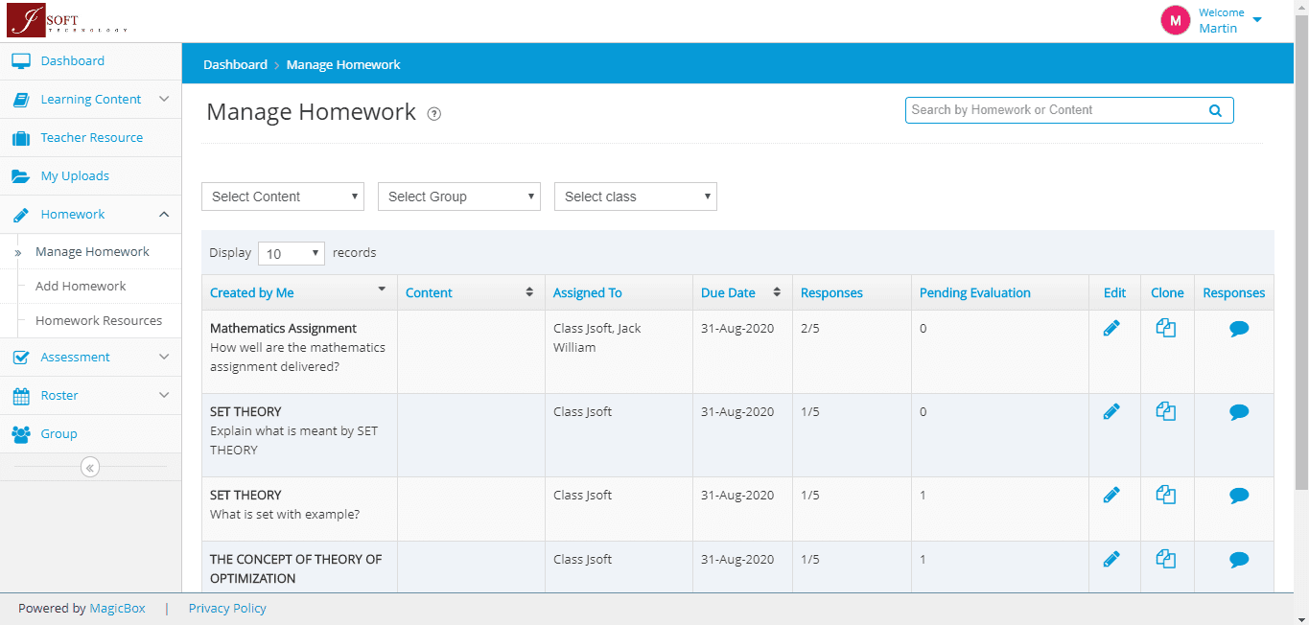
Task: Edit THE CONCEPT OF THEORY OF OPTIMIZATION homework
Action: (1111, 559)
